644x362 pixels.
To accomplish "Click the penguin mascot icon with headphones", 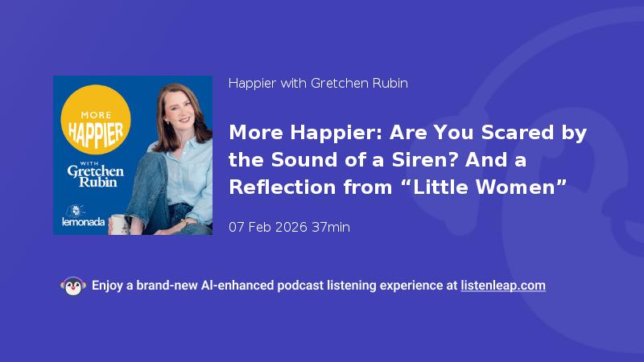I will 73,286.
